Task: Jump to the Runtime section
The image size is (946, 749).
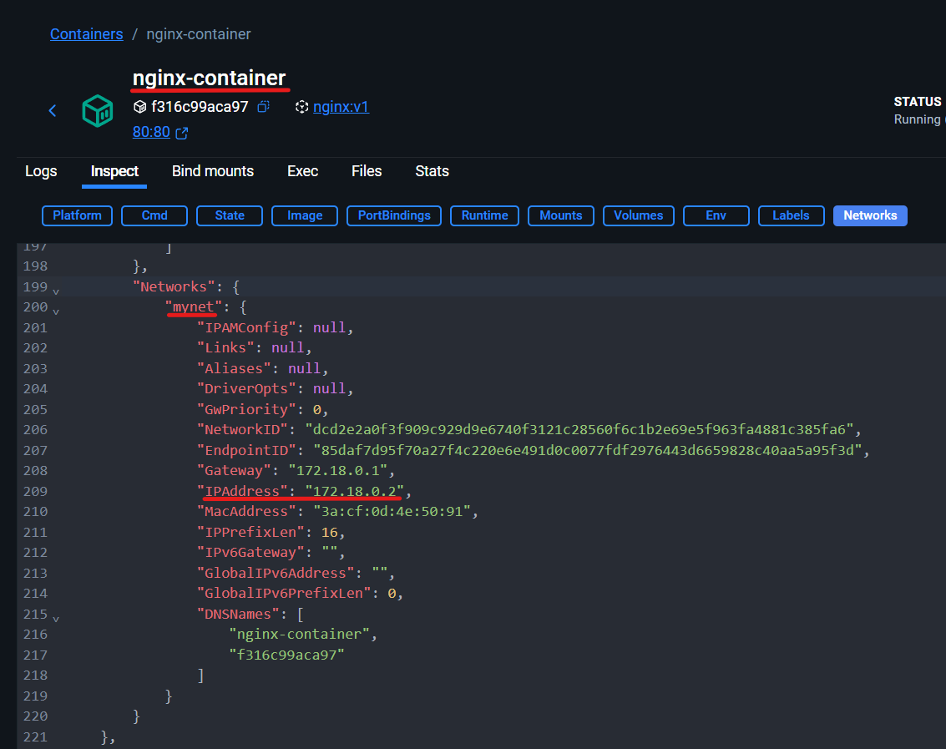Action: click(x=484, y=215)
